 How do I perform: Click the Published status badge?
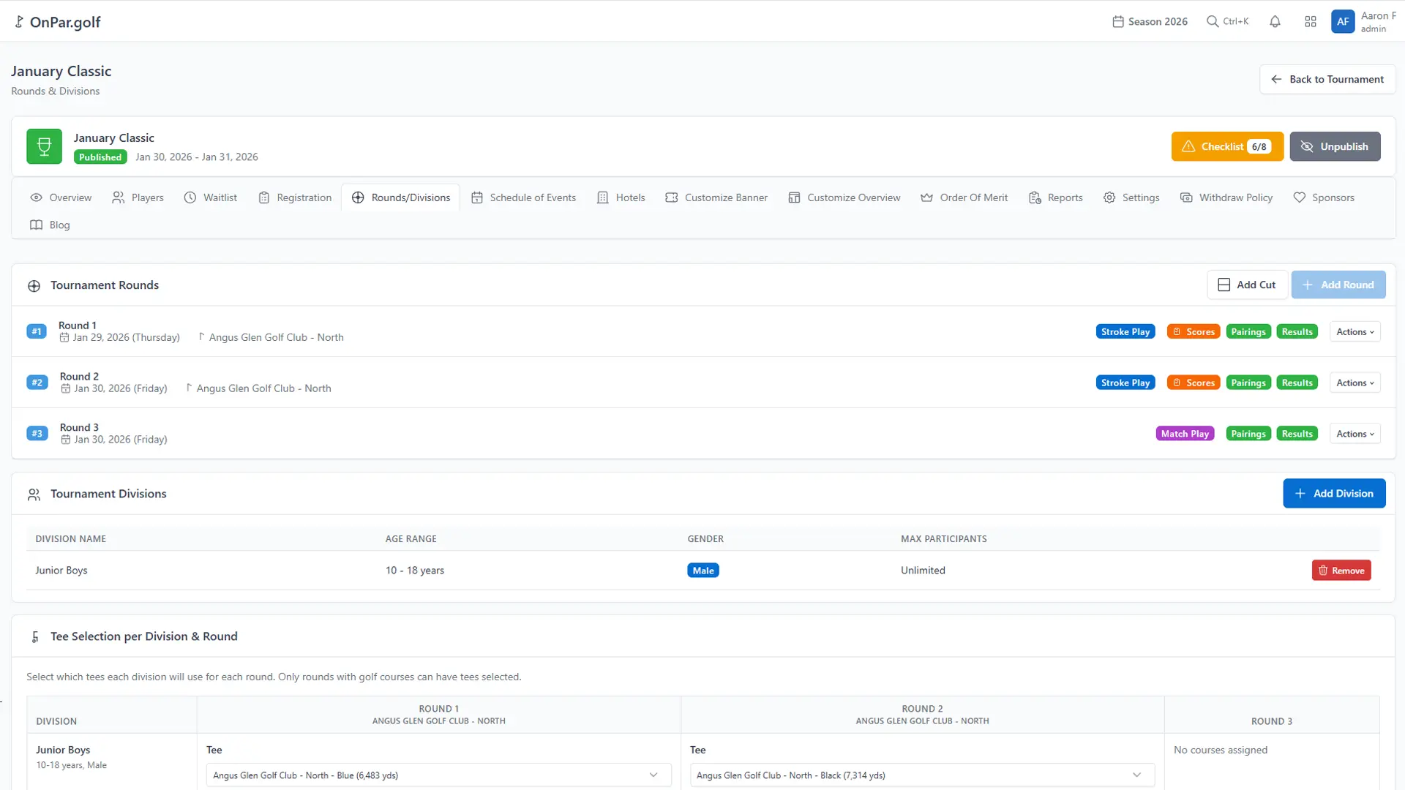tap(100, 157)
